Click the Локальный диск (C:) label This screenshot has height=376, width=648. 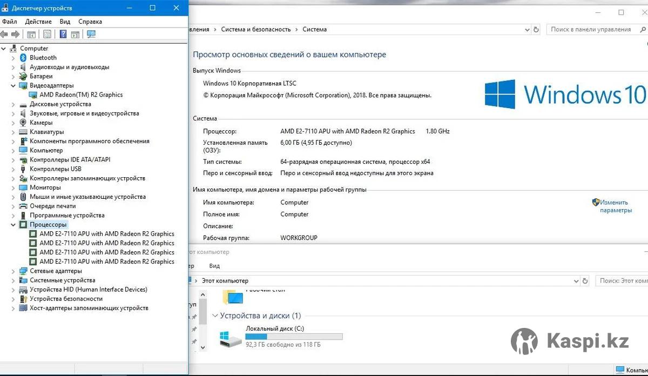pos(275,328)
